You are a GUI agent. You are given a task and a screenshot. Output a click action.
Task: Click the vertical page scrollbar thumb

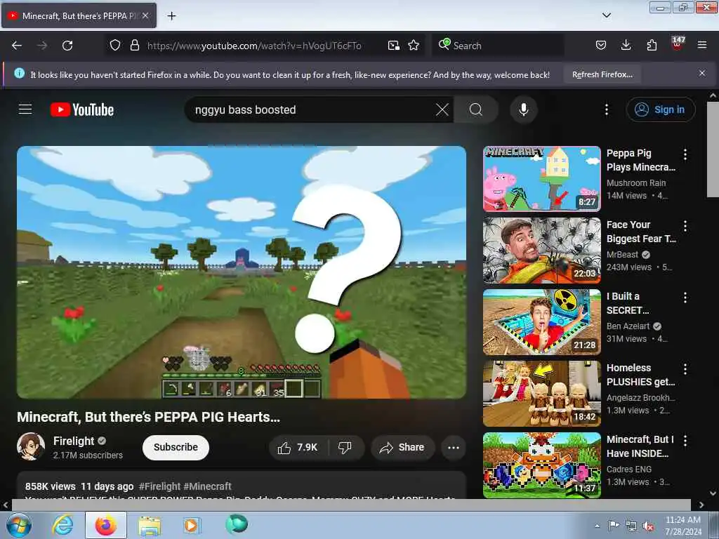point(713,149)
